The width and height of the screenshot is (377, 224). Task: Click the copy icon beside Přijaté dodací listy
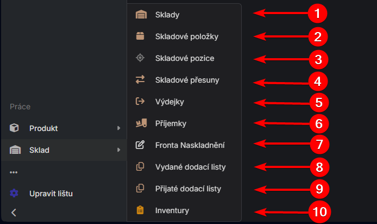coord(141,189)
